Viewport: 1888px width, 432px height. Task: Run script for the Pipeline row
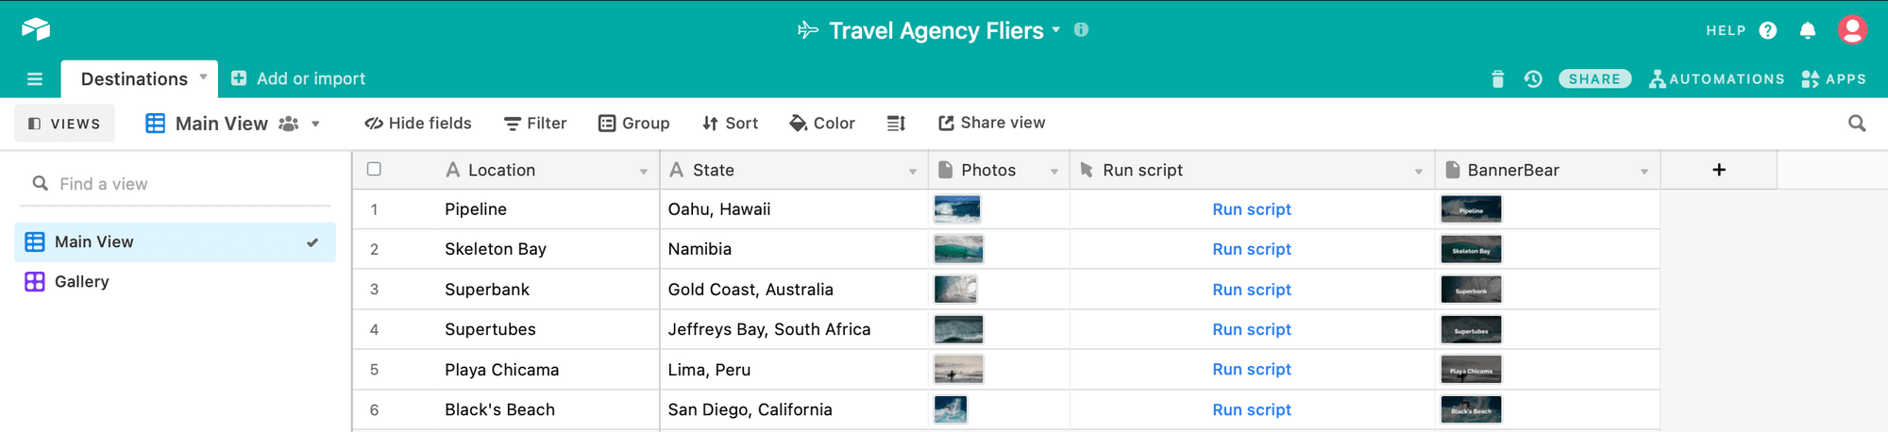[x=1251, y=209]
